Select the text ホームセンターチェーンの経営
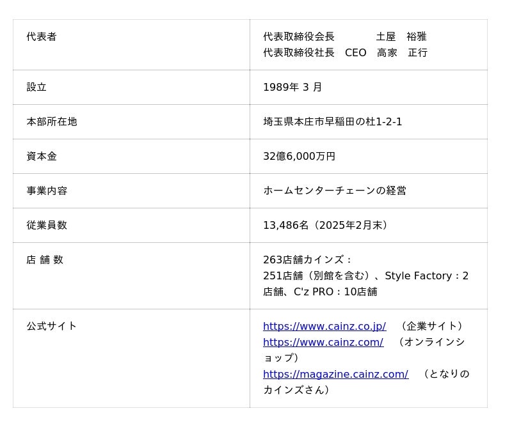Image resolution: width=512 pixels, height=427 pixels. point(334,190)
